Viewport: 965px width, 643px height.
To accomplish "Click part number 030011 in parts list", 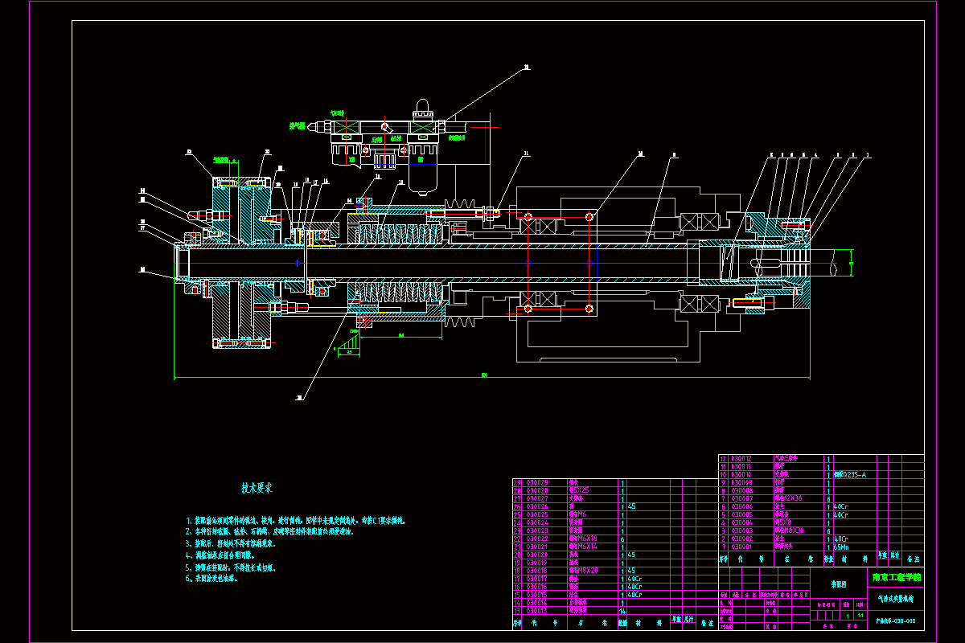I will (x=741, y=466).
